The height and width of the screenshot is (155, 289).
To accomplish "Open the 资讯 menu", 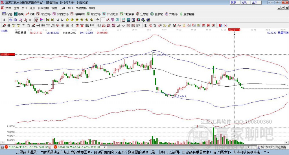I will click(x=24, y=8).
